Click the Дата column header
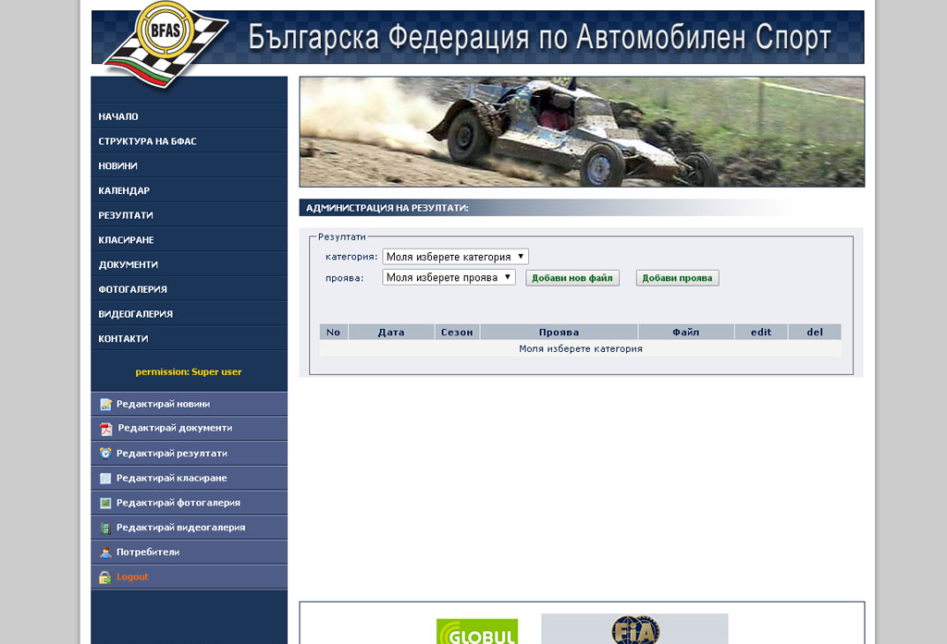The width and height of the screenshot is (947, 644). [x=391, y=332]
